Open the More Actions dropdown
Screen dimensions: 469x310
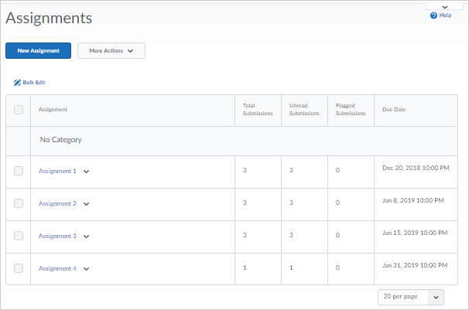click(111, 50)
